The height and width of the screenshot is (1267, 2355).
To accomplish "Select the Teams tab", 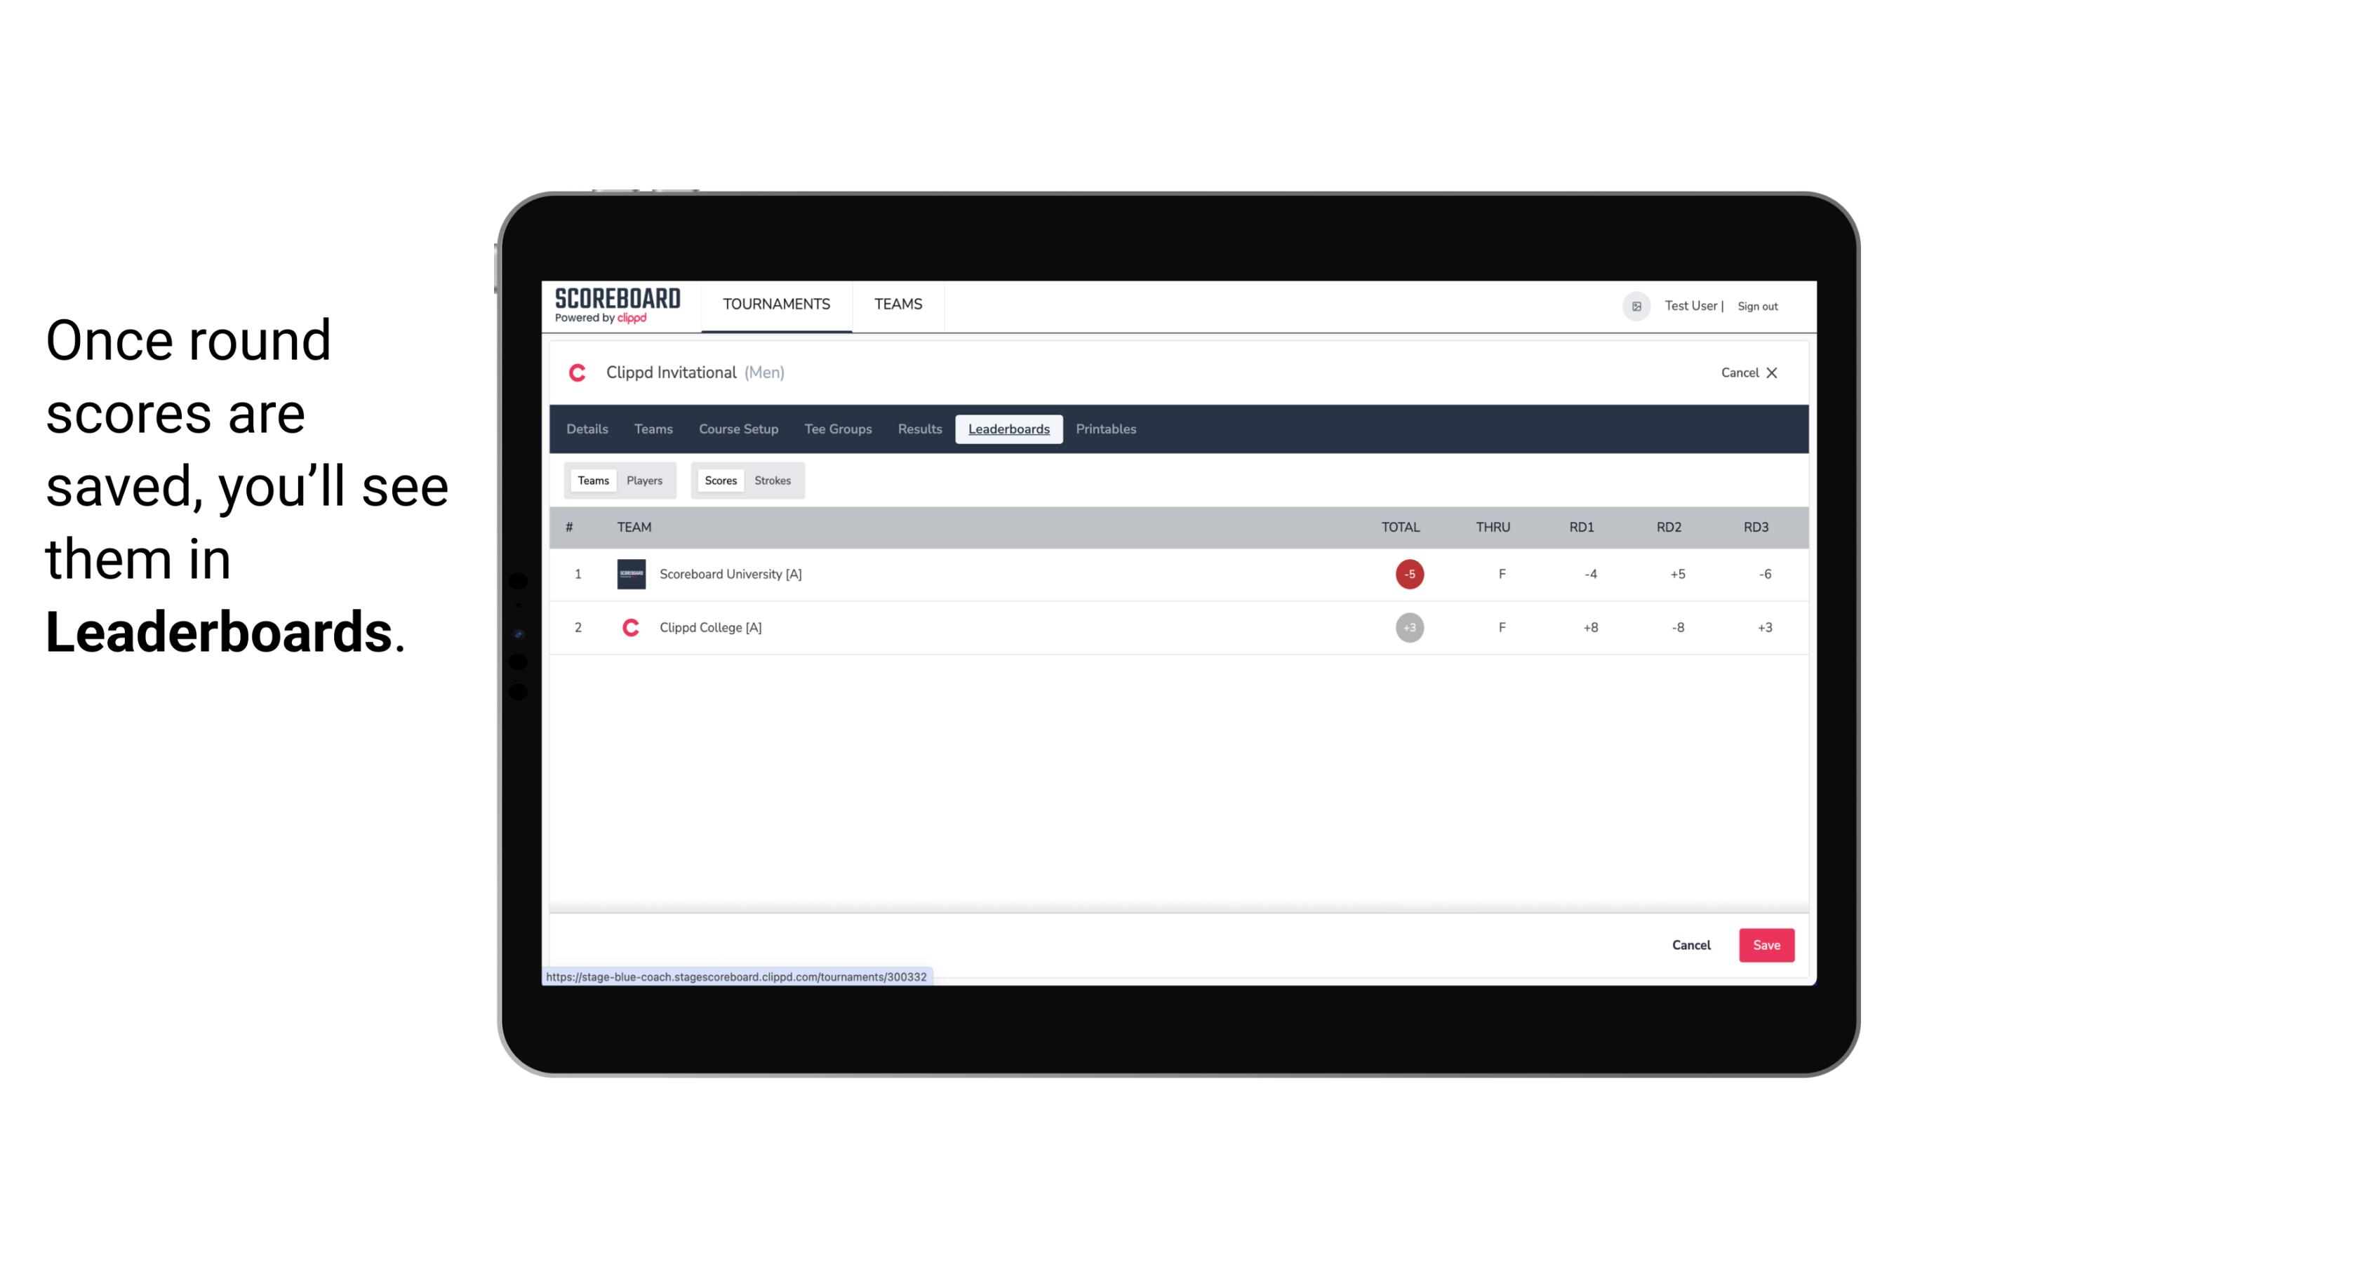I will (x=592, y=479).
